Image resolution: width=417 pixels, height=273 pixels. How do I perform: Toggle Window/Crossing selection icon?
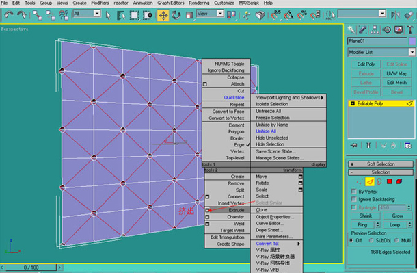click(148, 16)
